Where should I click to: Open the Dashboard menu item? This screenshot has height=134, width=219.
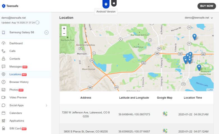click(16, 43)
